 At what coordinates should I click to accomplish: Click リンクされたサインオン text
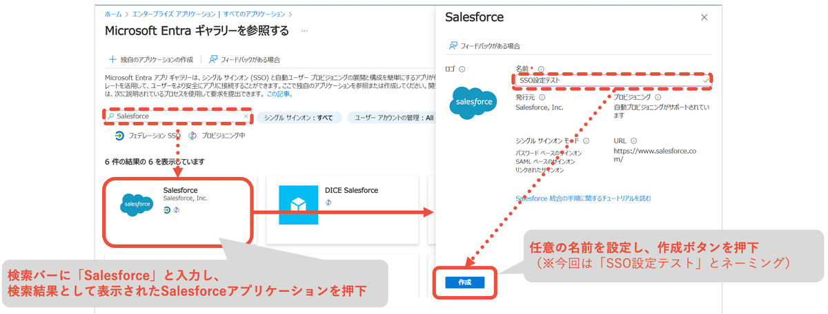(x=540, y=169)
